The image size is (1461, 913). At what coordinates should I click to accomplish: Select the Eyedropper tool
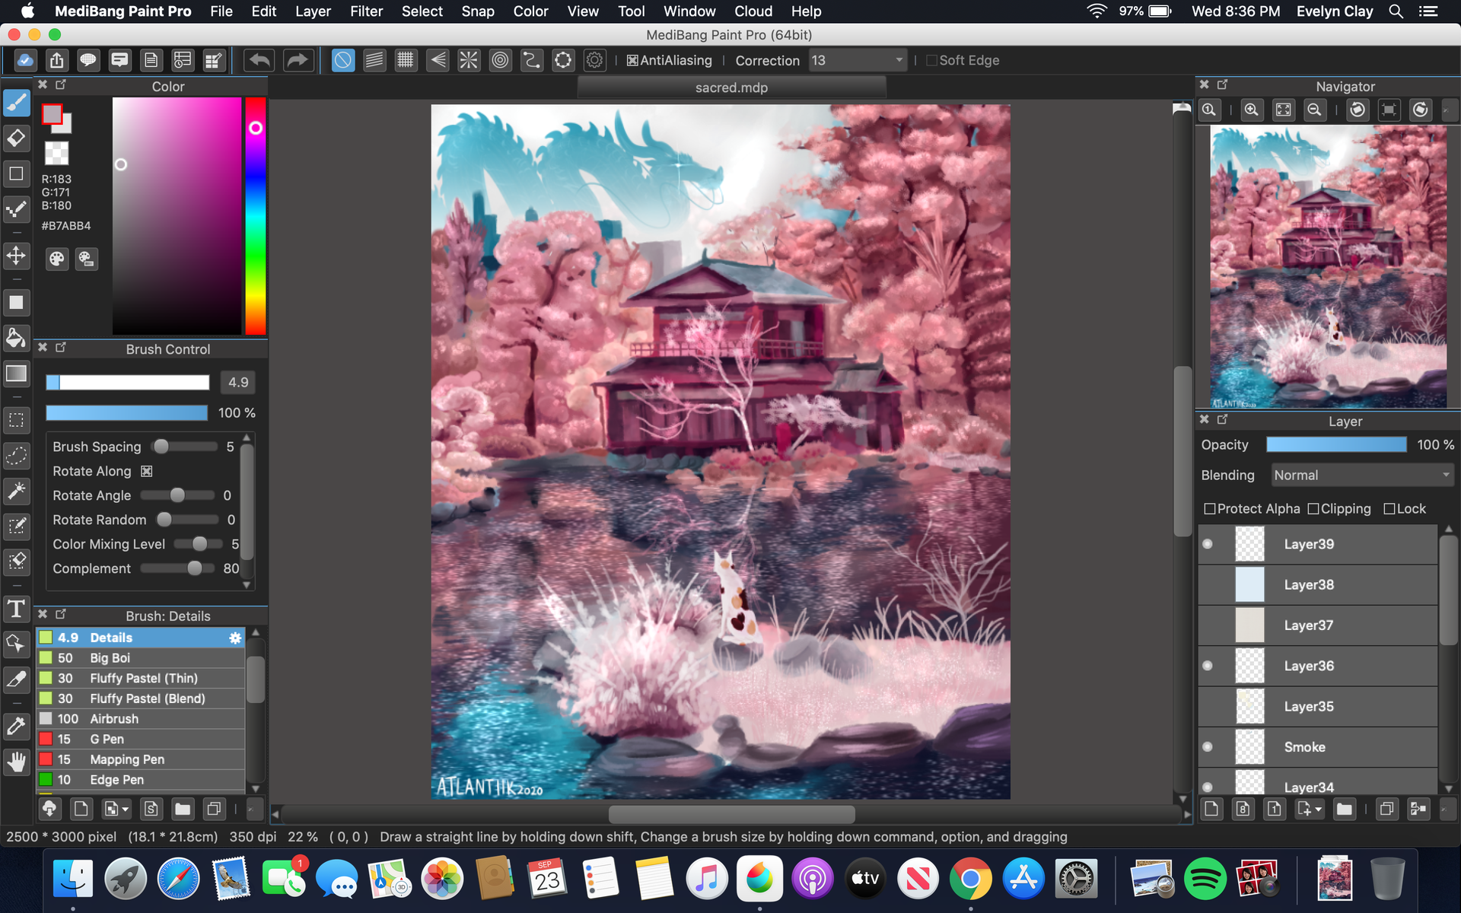[16, 726]
